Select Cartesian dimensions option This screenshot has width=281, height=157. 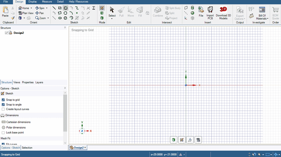(16, 122)
